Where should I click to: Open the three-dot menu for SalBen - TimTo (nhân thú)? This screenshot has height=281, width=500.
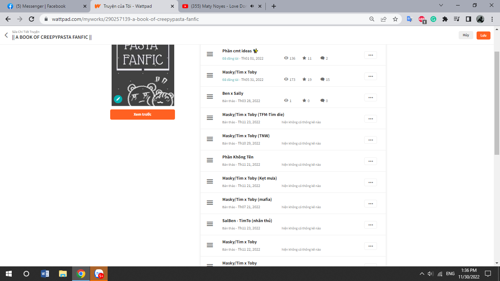(x=370, y=225)
